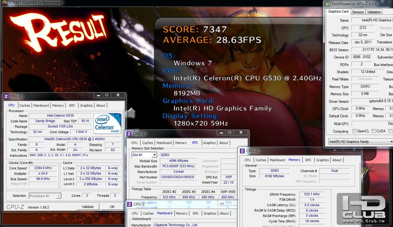Click the Intel Celeron G530 name field
Viewport: 393px width, 227px height.
pos(60,116)
